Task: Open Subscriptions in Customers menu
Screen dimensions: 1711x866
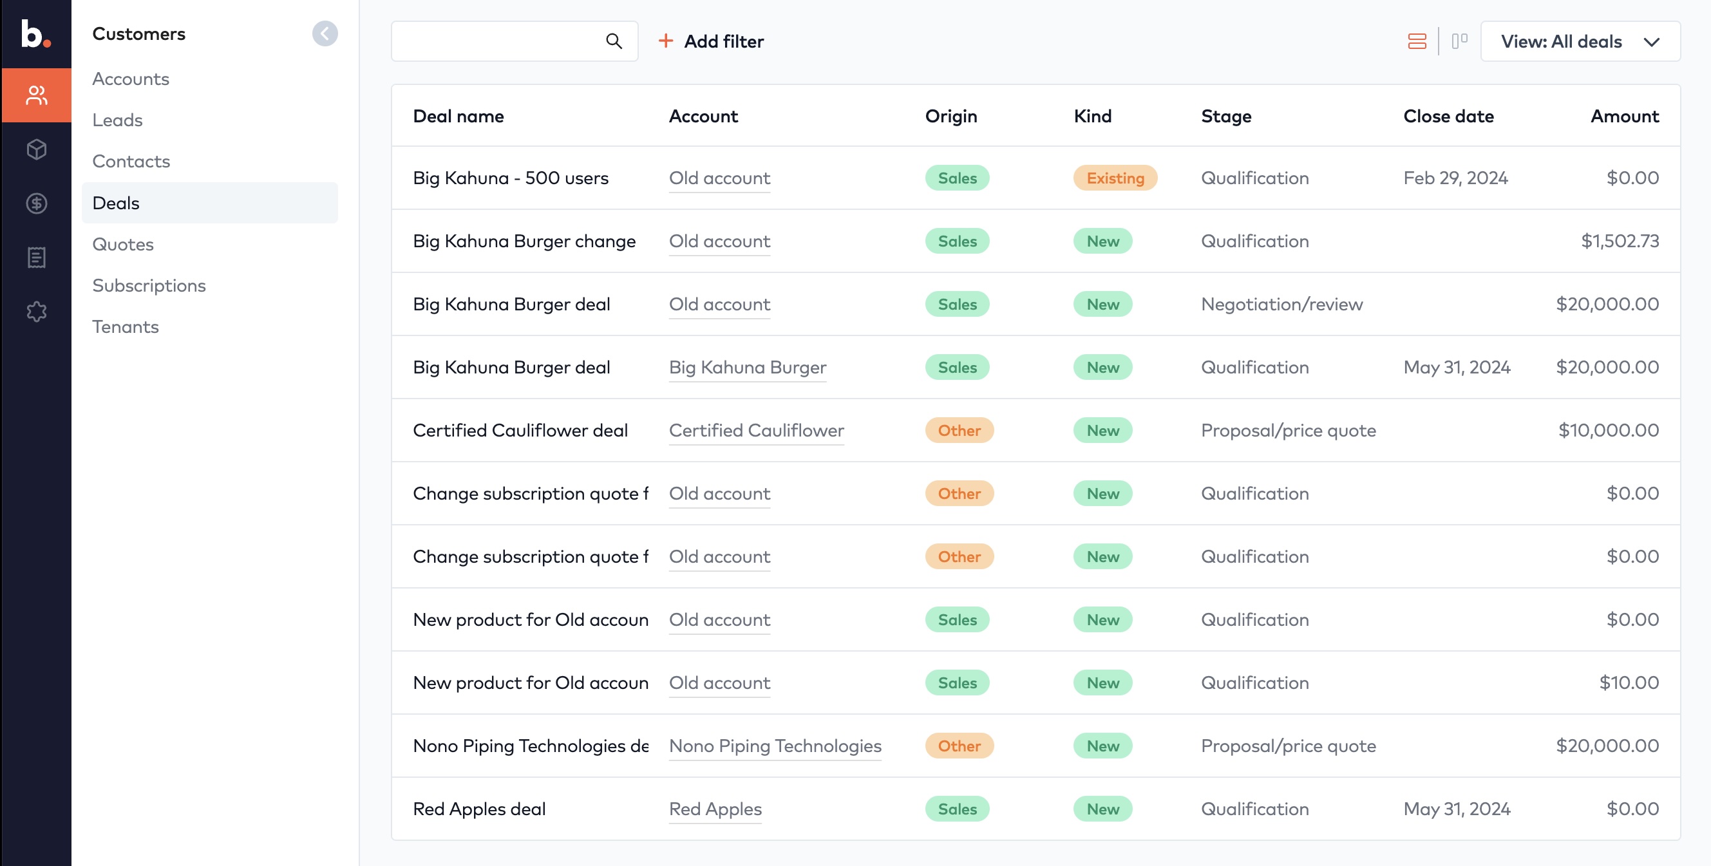Action: pyautogui.click(x=149, y=286)
